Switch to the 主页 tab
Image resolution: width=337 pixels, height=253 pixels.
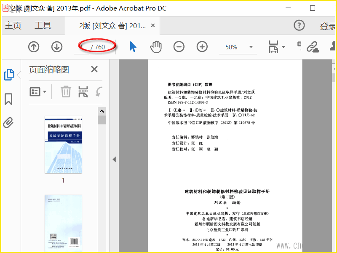pyautogui.click(x=13, y=26)
